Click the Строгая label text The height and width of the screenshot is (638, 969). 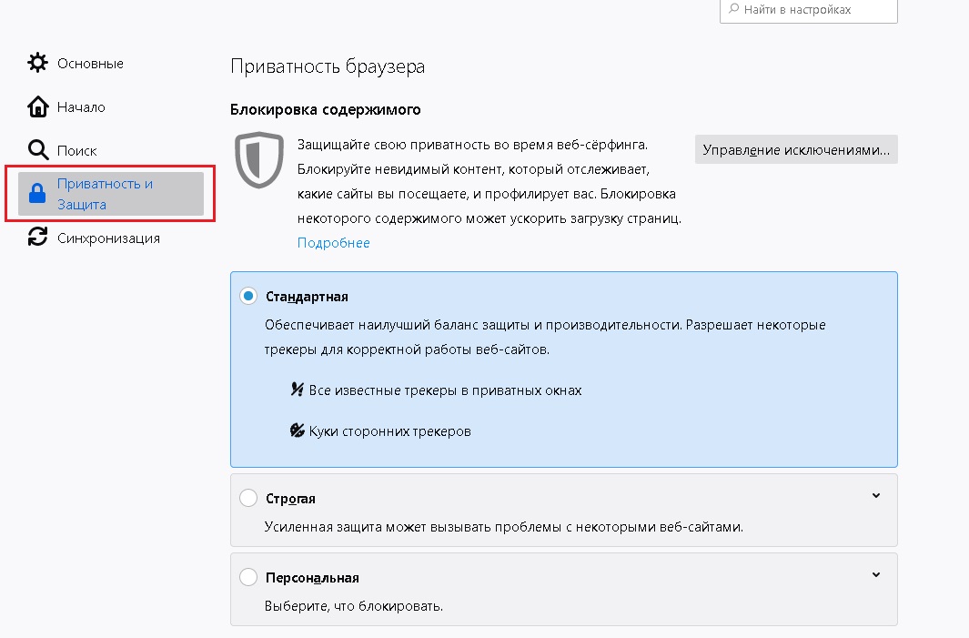pos(290,498)
